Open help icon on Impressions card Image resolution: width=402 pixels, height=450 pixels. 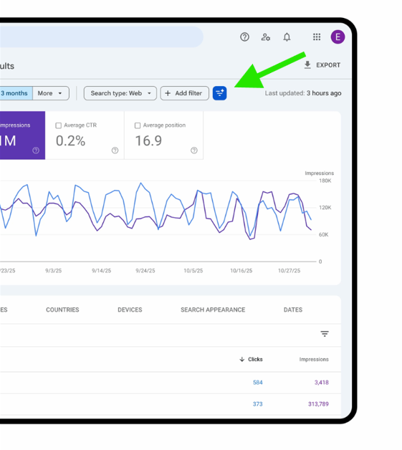click(x=36, y=150)
